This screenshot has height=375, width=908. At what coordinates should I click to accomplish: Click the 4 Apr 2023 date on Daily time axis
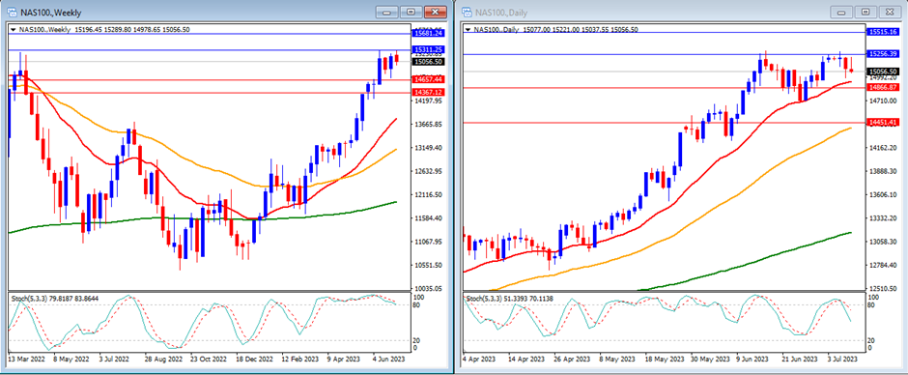point(479,360)
